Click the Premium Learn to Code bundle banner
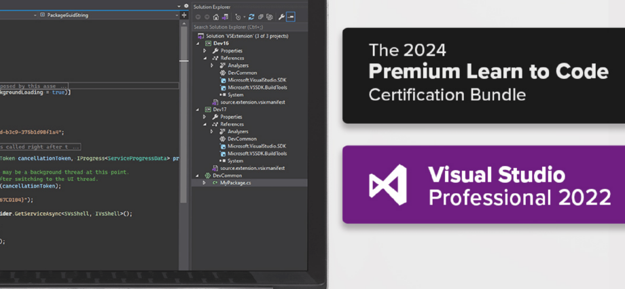This screenshot has height=289, width=625. tap(483, 75)
